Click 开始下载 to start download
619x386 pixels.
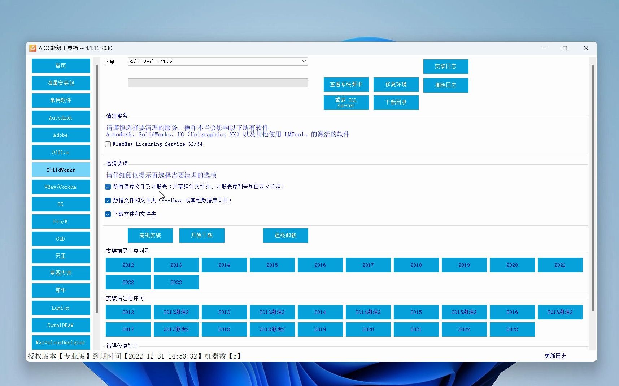(x=202, y=235)
